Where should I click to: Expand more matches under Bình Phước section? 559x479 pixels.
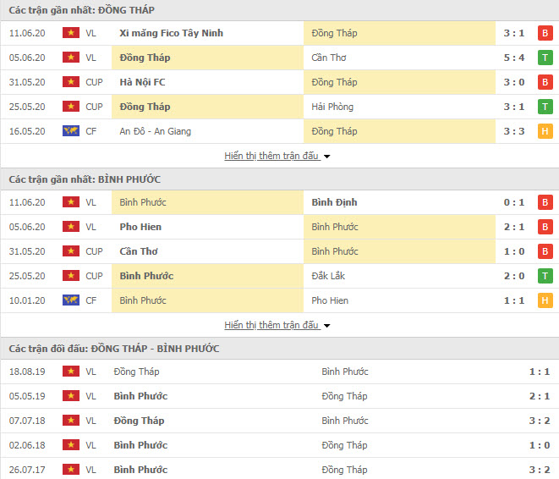[271, 325]
